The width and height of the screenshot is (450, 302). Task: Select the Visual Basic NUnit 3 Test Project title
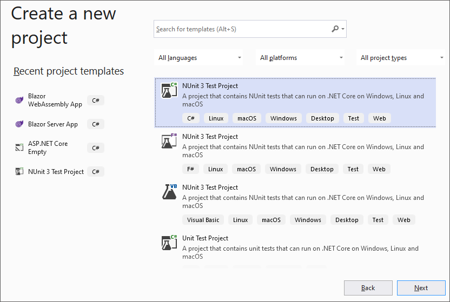210,187
